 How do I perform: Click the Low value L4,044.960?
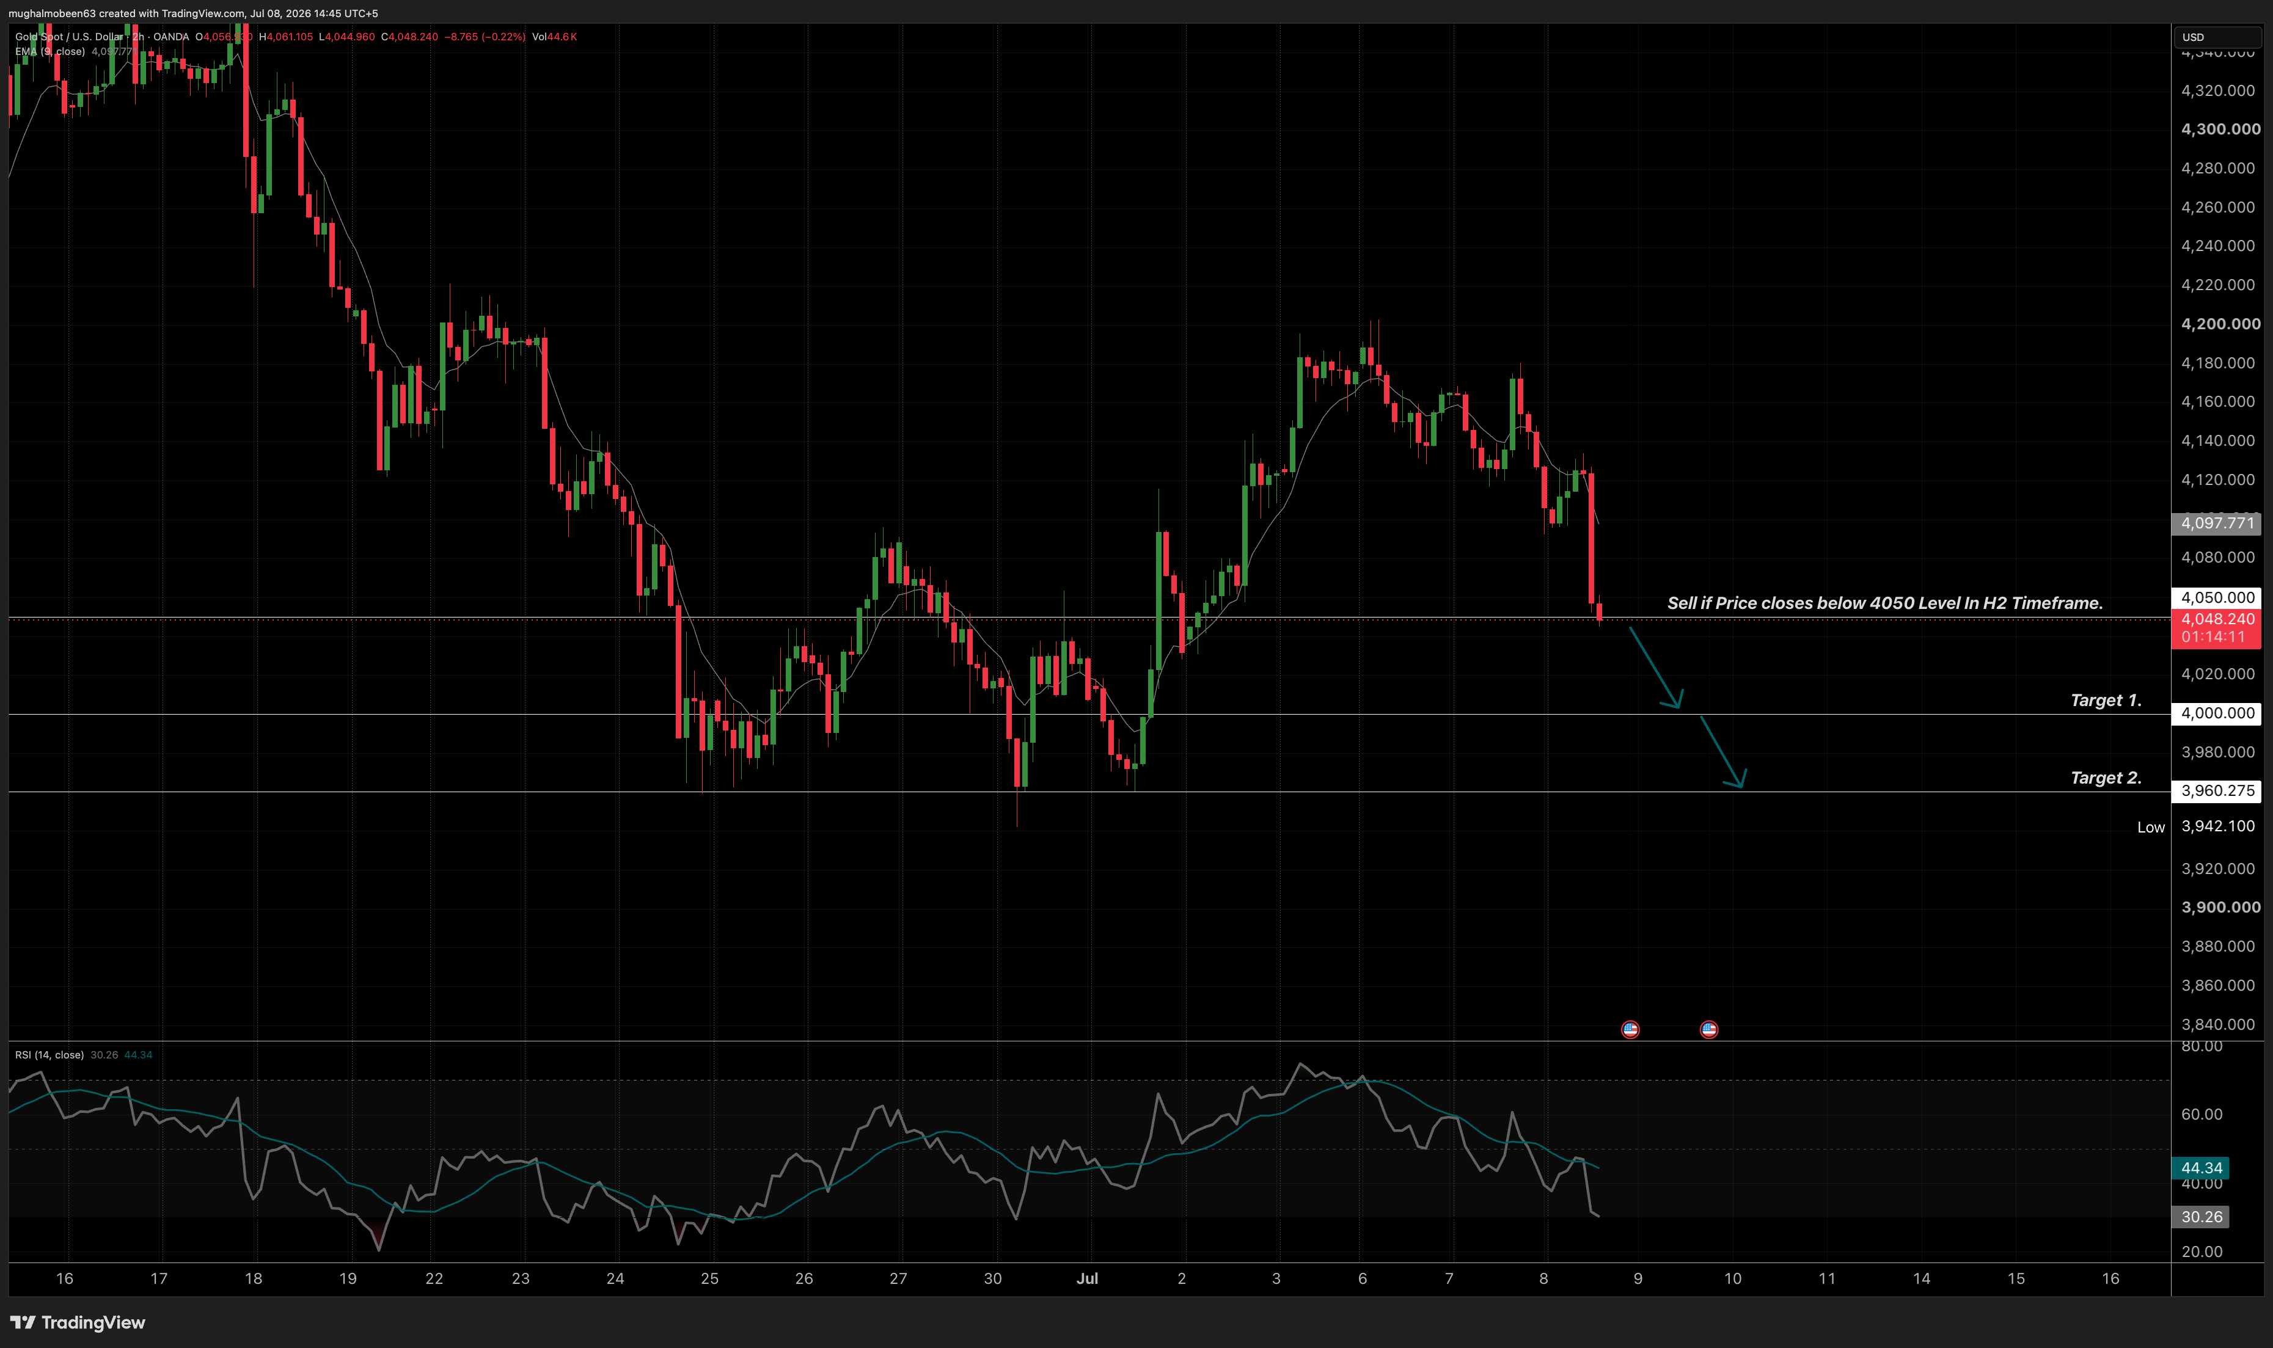point(346,36)
